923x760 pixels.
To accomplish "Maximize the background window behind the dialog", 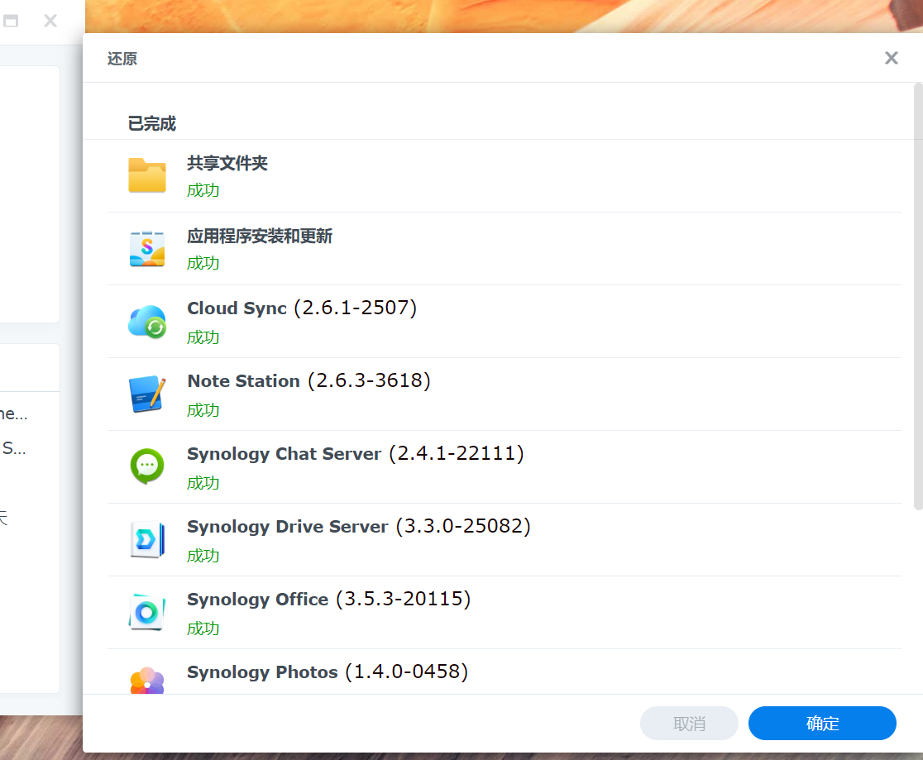I will 11,22.
